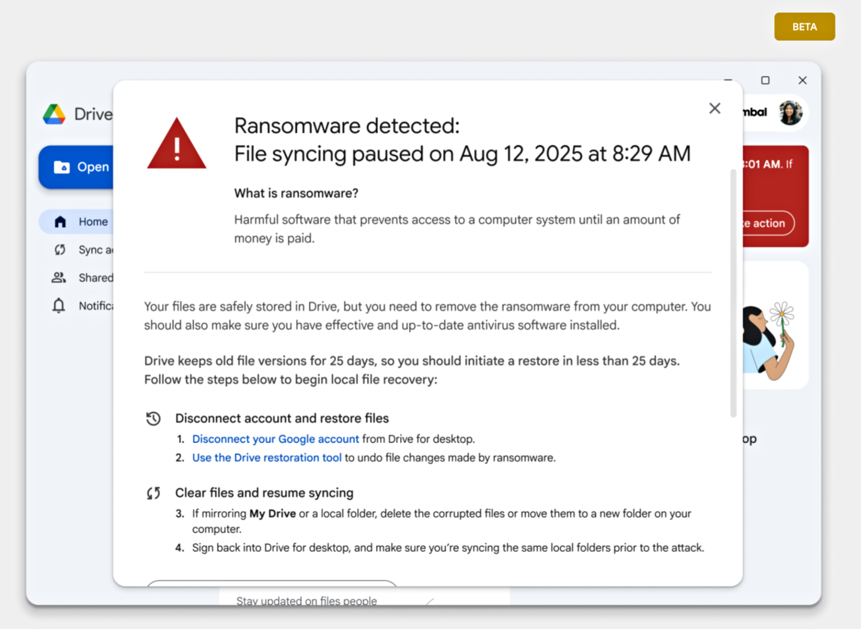Click the action button on the red banner

(768, 223)
